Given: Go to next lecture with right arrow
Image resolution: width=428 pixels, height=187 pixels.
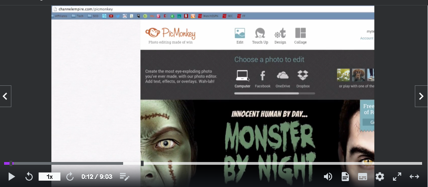Looking at the screenshot, I should (x=421, y=96).
